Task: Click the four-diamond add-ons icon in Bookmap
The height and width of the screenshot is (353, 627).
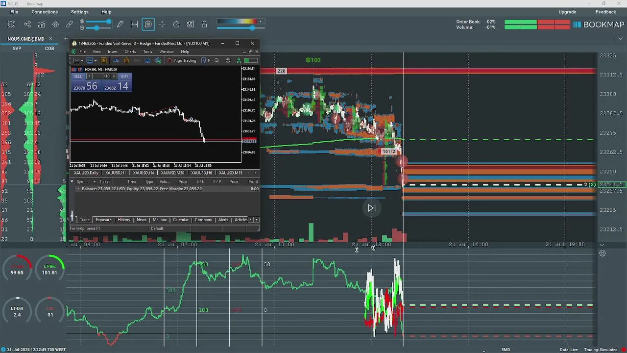Action: coord(55,24)
